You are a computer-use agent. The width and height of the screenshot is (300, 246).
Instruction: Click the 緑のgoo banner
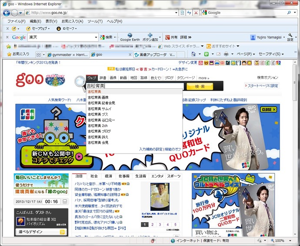pyautogui.click(x=41, y=184)
